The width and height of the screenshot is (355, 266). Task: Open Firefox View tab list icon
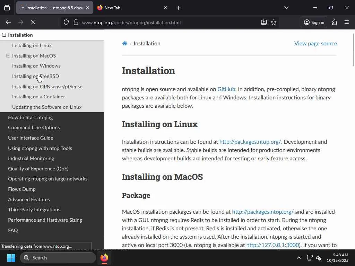click(7, 8)
